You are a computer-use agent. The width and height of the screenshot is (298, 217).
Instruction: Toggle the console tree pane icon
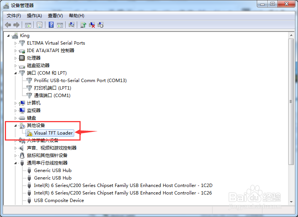(x=28, y=25)
